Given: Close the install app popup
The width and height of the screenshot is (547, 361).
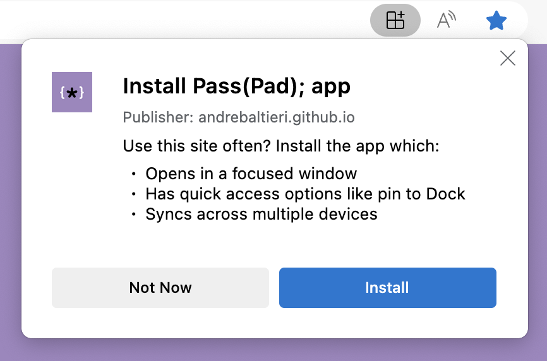Looking at the screenshot, I should tap(508, 58).
